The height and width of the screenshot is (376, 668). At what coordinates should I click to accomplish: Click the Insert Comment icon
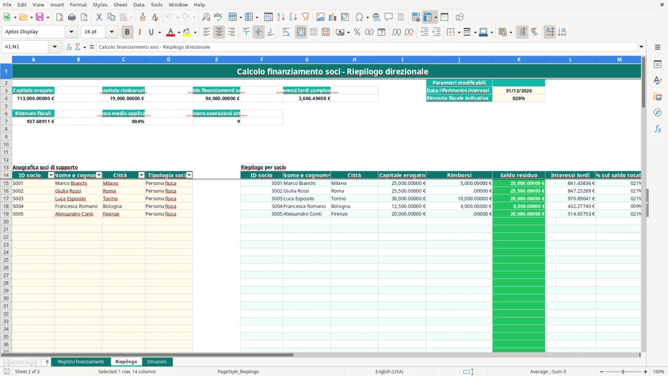[x=389, y=17]
